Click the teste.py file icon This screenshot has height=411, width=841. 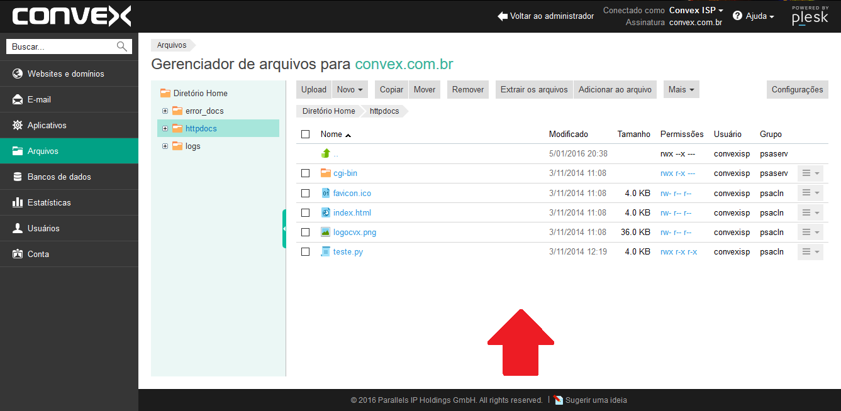[325, 251]
